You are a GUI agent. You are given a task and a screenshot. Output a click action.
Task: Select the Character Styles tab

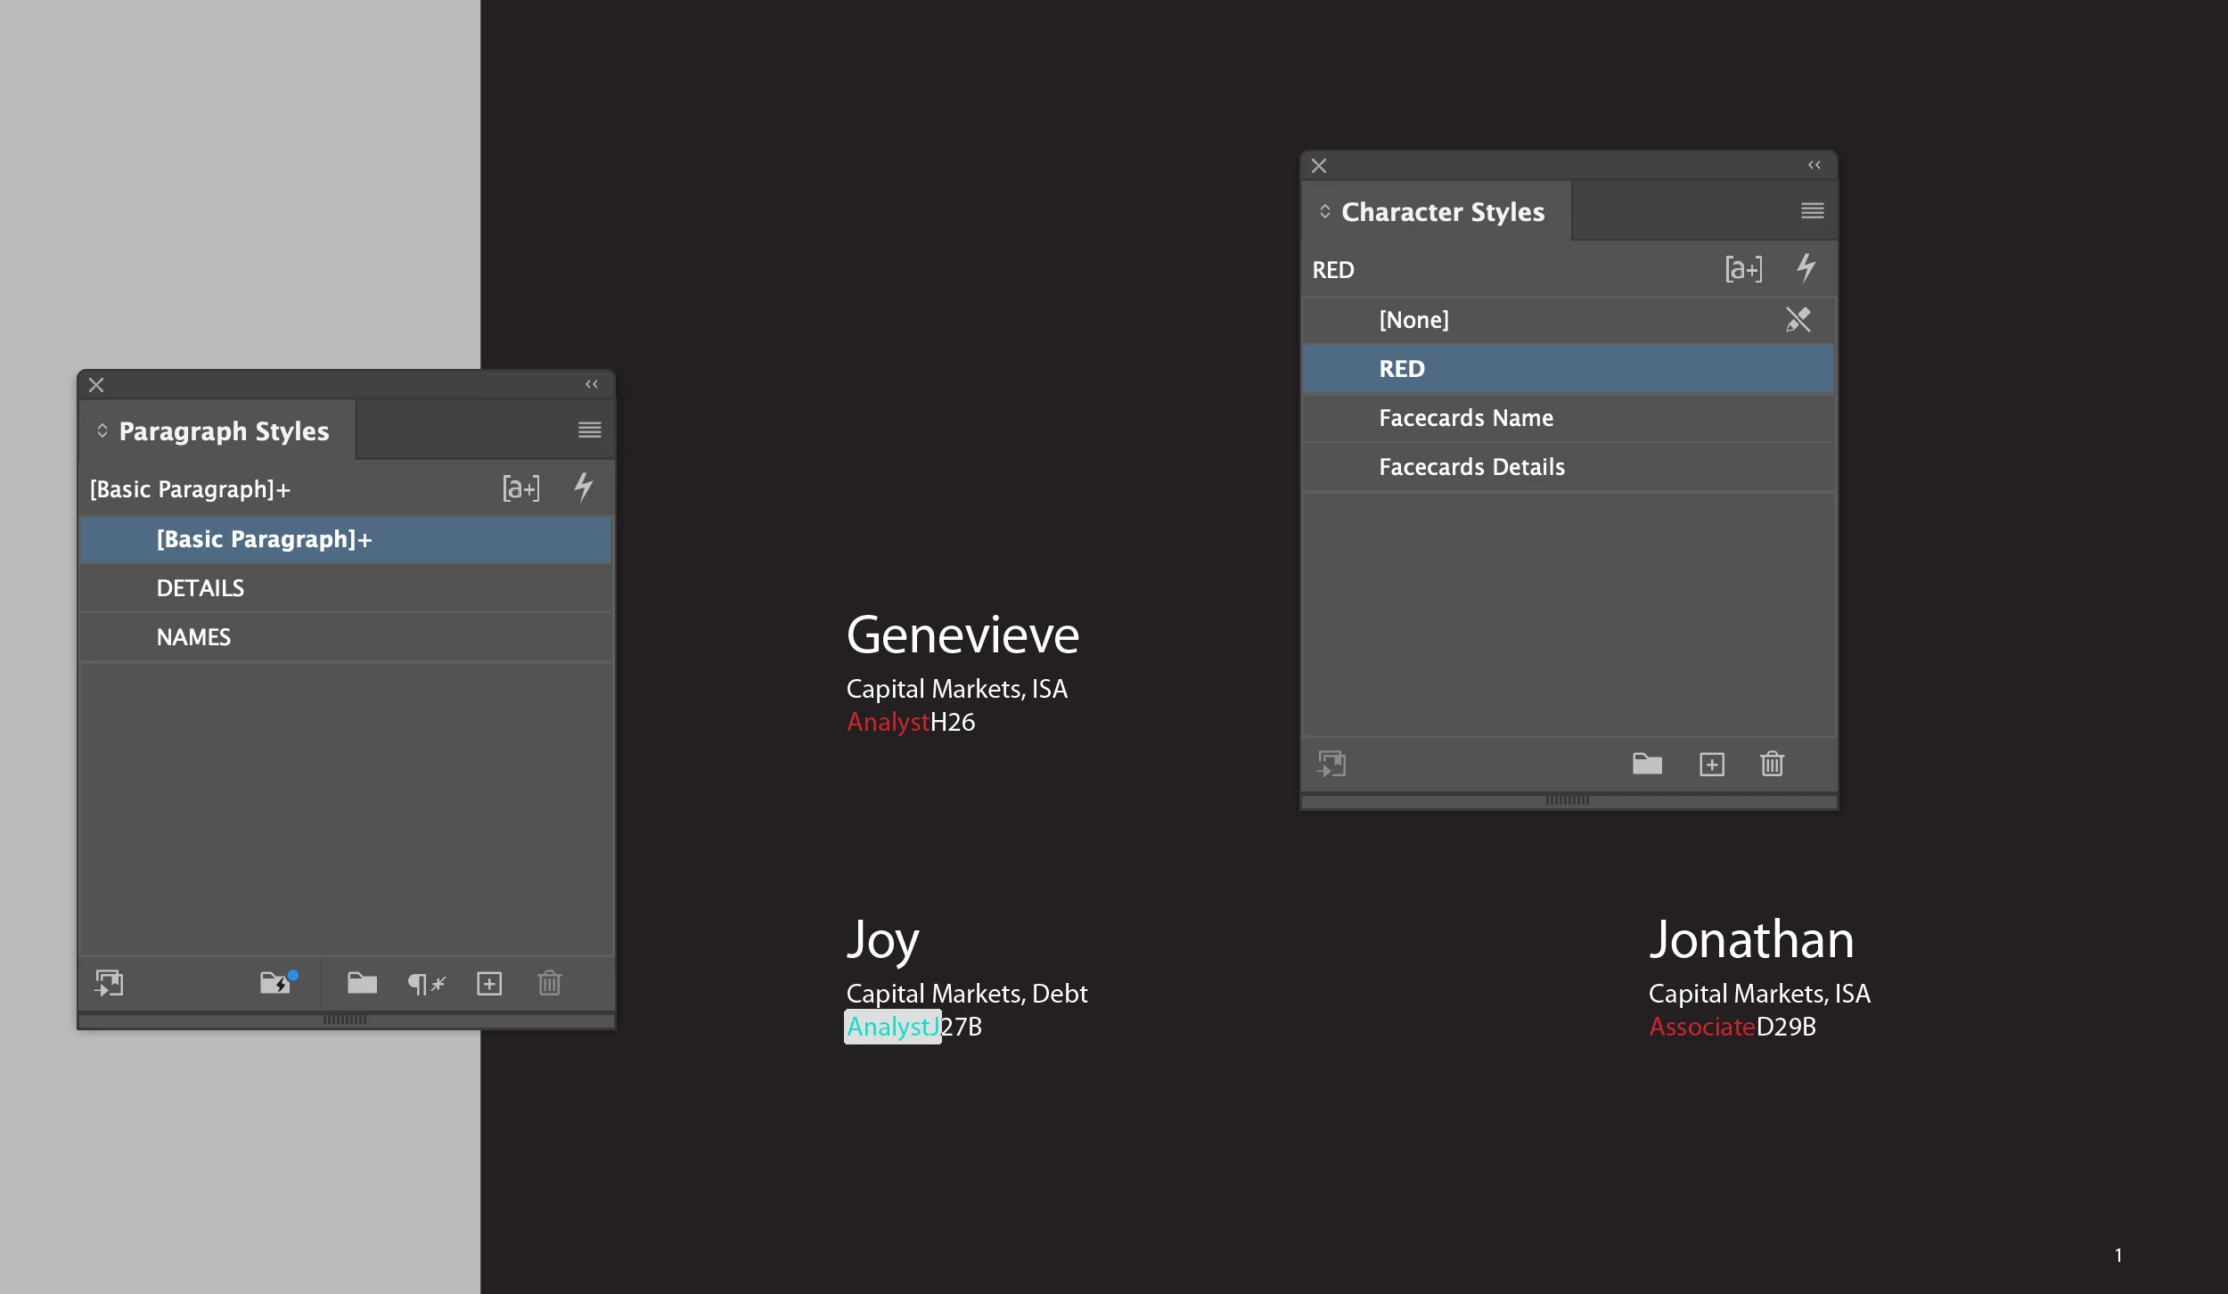point(1442,212)
